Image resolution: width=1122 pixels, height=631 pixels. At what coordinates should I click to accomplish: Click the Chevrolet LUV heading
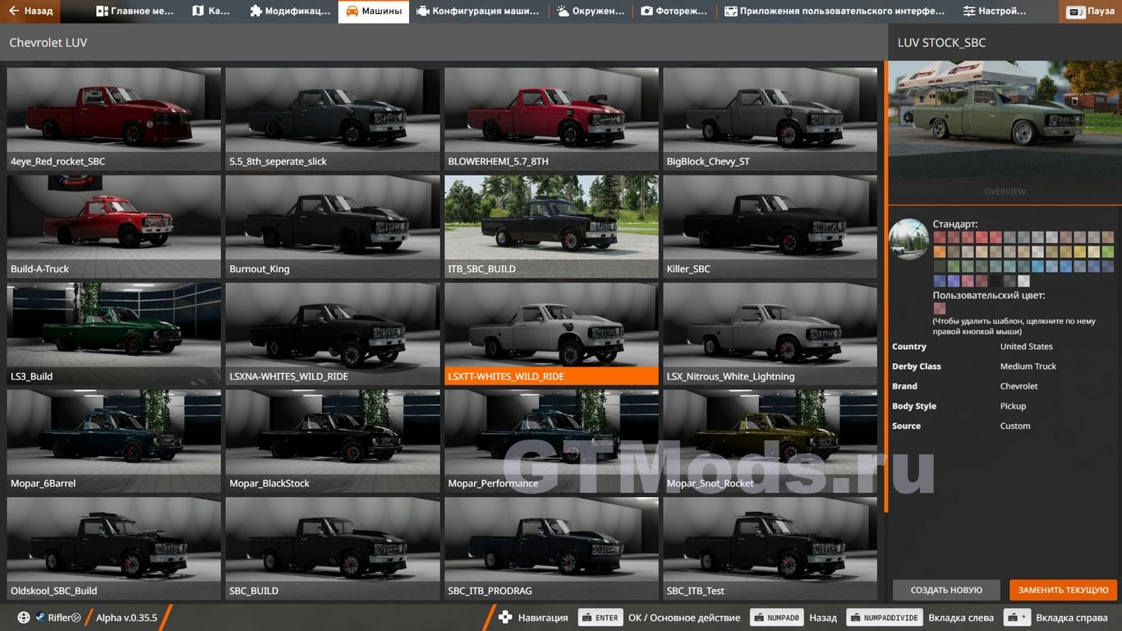click(x=48, y=42)
